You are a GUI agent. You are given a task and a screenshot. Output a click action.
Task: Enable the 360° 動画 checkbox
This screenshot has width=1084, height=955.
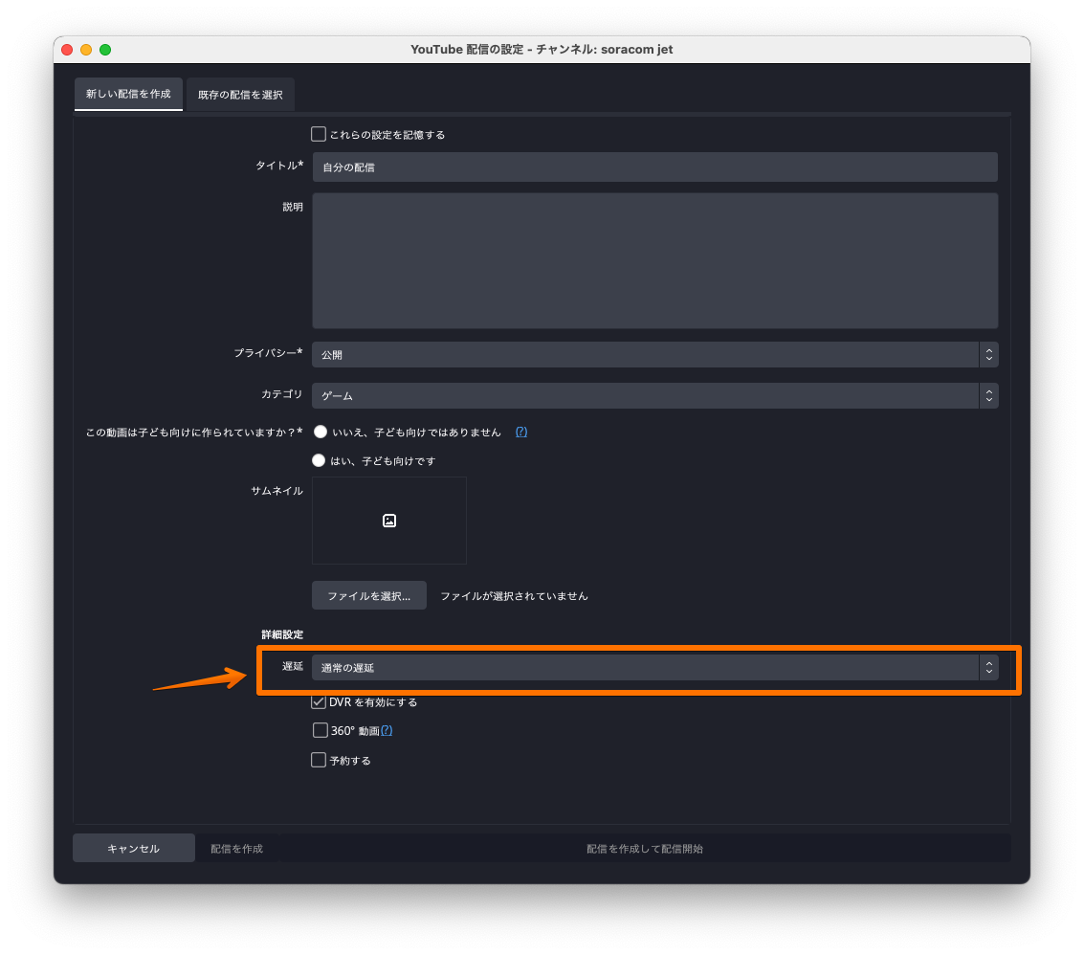tap(321, 731)
